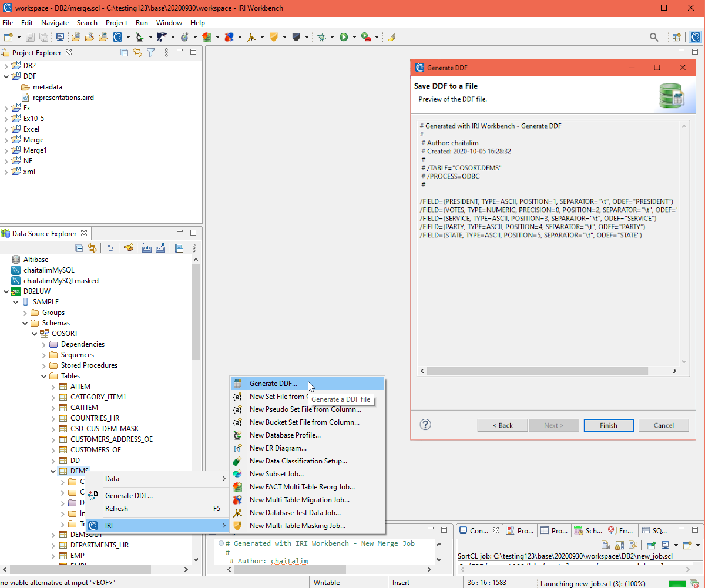Expand the DB2 project in Project Explorer

coord(6,66)
